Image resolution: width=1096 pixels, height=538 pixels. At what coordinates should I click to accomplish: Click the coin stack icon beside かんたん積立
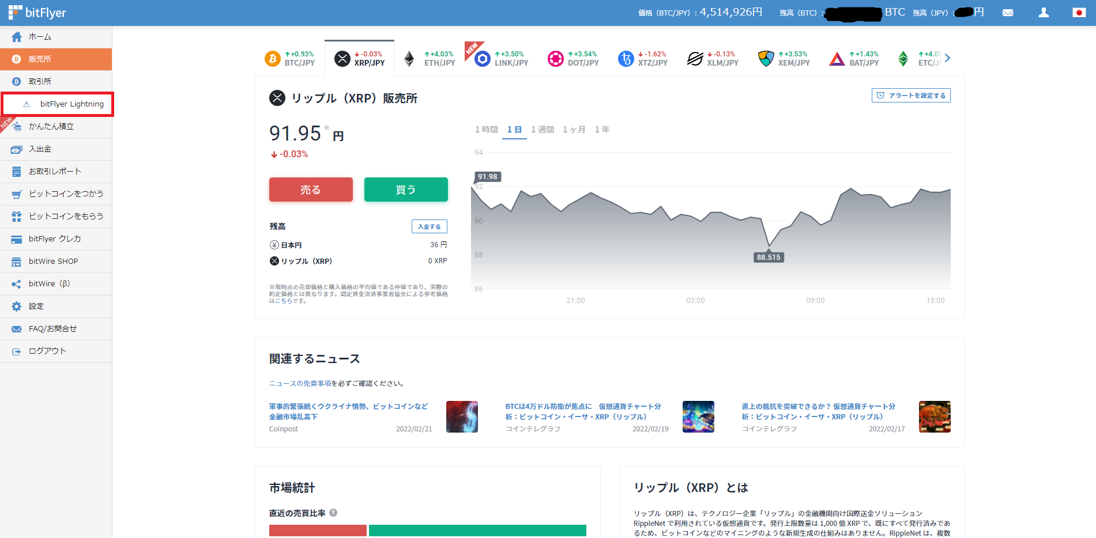click(x=17, y=127)
